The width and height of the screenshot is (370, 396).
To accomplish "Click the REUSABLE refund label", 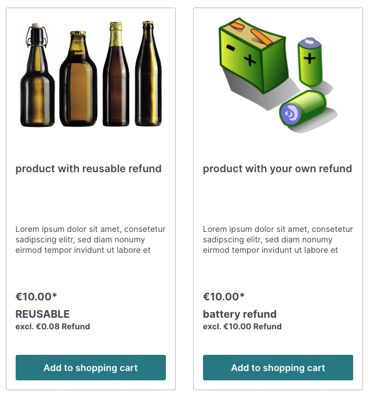I will point(42,314).
